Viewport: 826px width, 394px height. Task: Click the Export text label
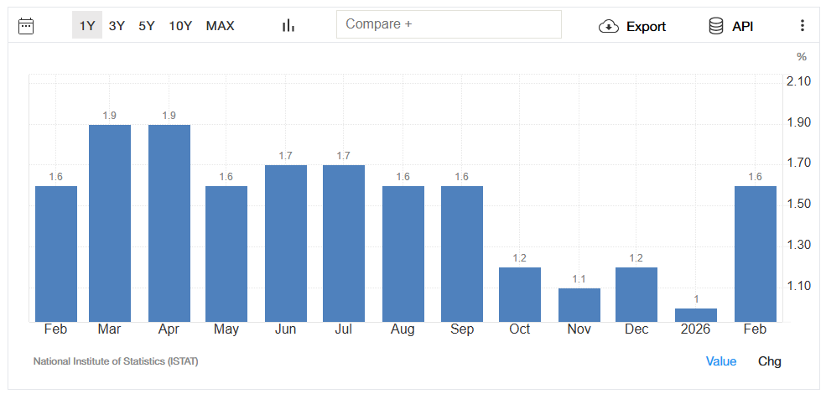click(x=646, y=27)
